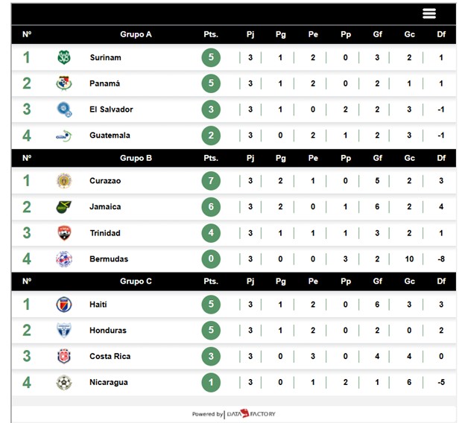Click the Surinam team crest
This screenshot has width=465, height=423.
[x=64, y=57]
